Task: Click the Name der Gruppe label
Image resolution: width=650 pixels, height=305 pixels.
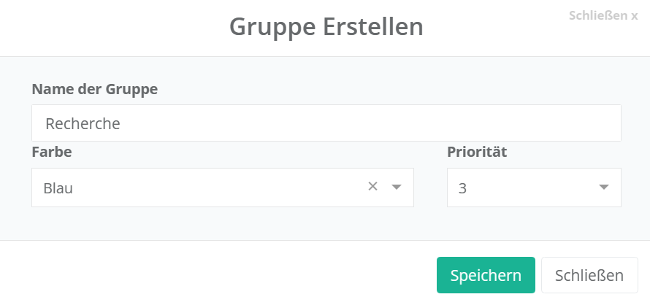Action: click(95, 89)
